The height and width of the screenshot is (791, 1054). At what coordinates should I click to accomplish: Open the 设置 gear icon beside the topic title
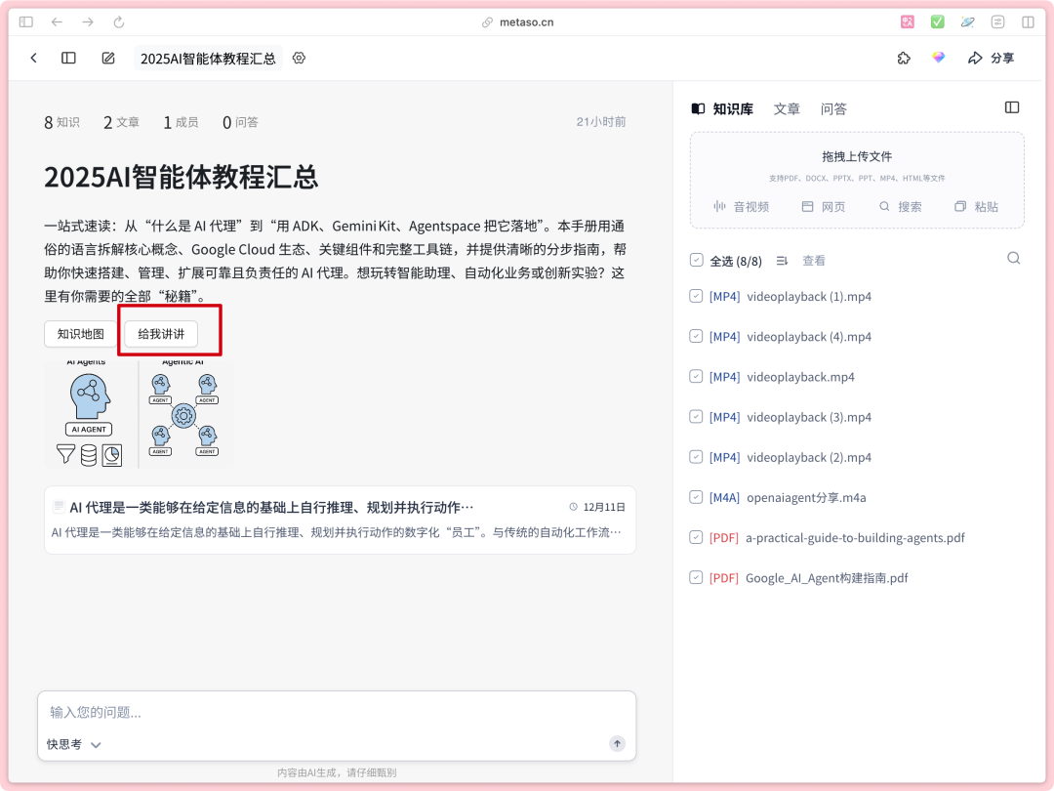point(299,58)
